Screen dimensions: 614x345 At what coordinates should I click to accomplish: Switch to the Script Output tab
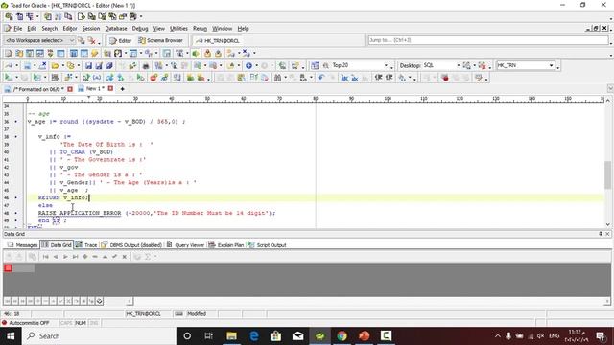coord(267,245)
